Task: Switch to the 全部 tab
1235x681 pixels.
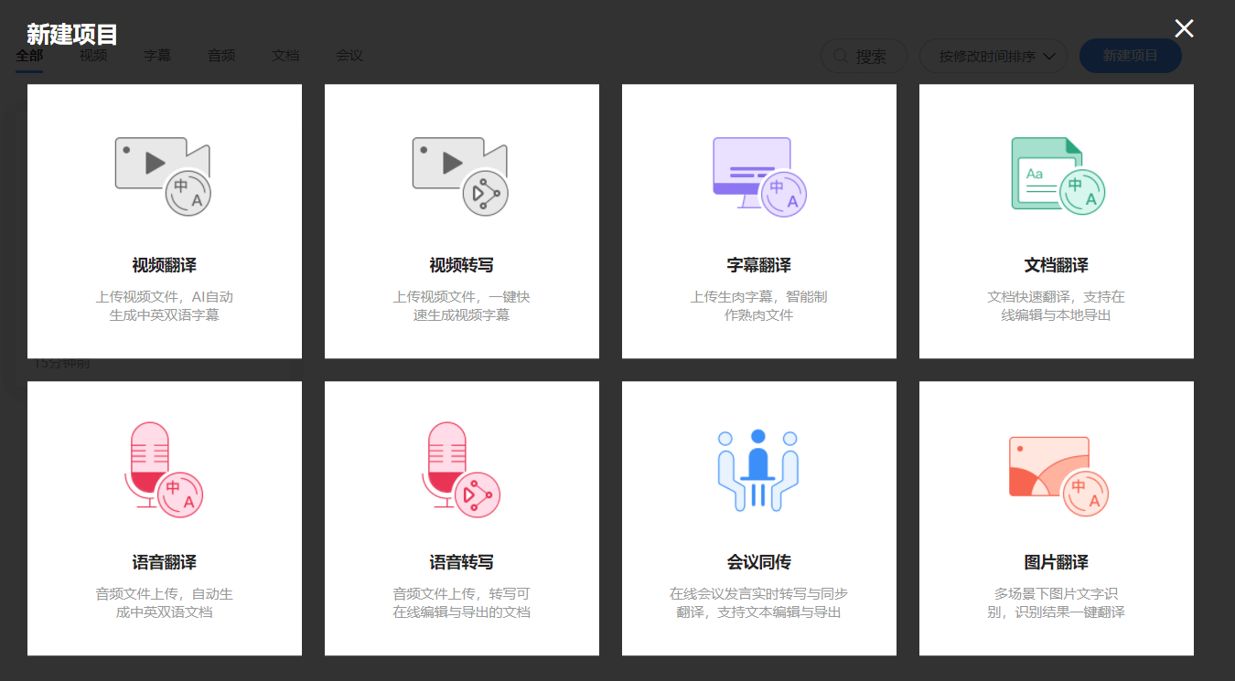Action: pos(29,56)
